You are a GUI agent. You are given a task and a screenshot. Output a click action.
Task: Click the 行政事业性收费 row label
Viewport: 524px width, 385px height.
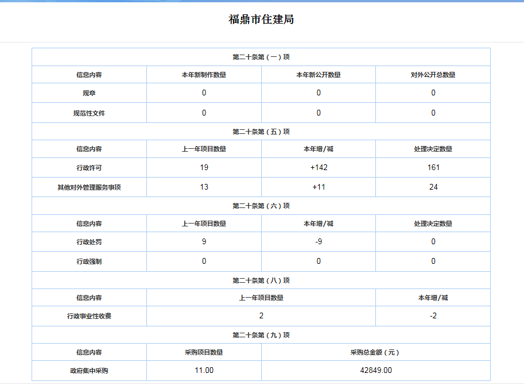pos(89,316)
